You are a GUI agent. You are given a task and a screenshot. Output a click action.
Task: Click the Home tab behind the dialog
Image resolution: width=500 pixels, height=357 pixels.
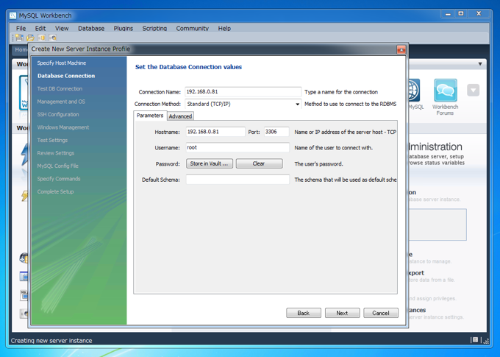21,49
